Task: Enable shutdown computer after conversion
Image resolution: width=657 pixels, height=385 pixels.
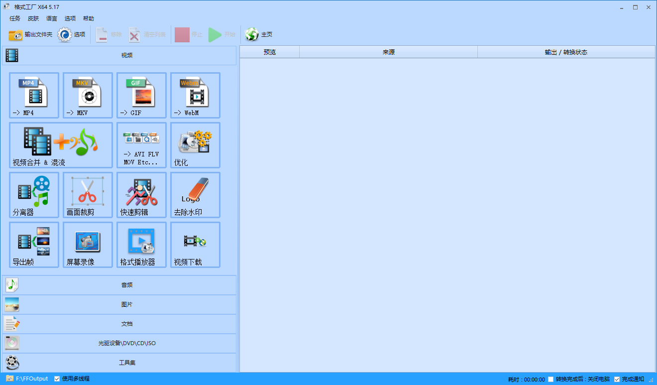Action: click(550, 380)
